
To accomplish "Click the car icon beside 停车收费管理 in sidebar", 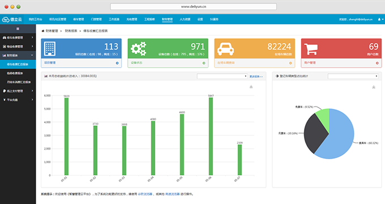I will [x=4, y=37].
